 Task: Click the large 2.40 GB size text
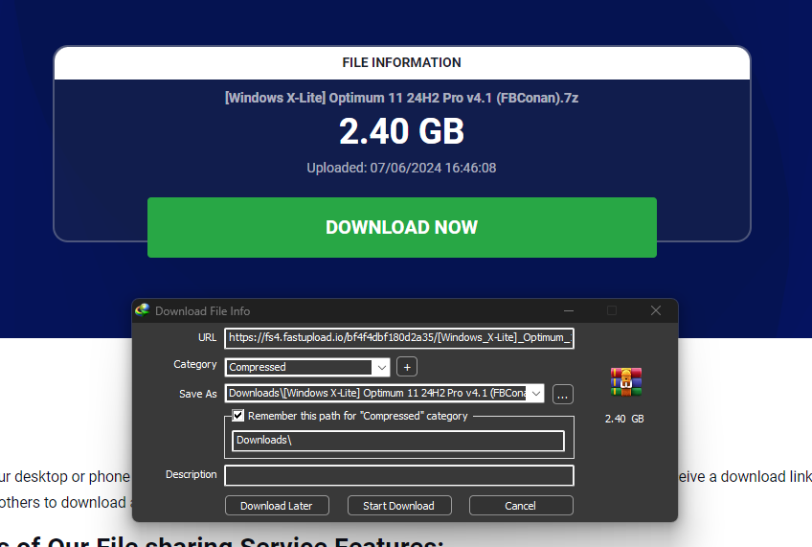(x=402, y=131)
